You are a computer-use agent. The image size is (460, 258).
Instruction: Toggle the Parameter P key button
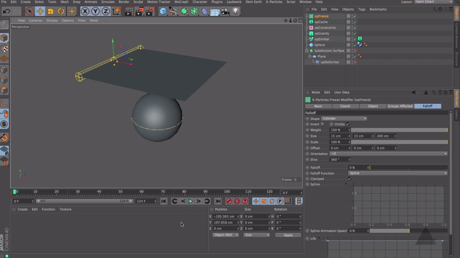(280, 201)
